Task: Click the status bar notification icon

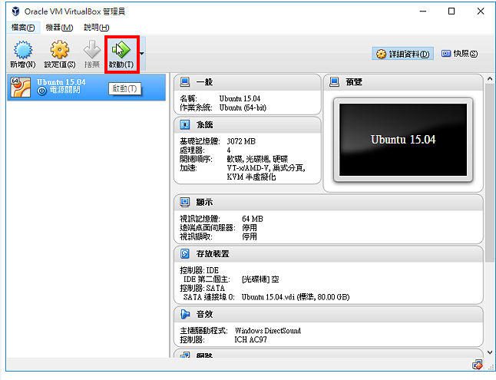Action: pos(478,365)
